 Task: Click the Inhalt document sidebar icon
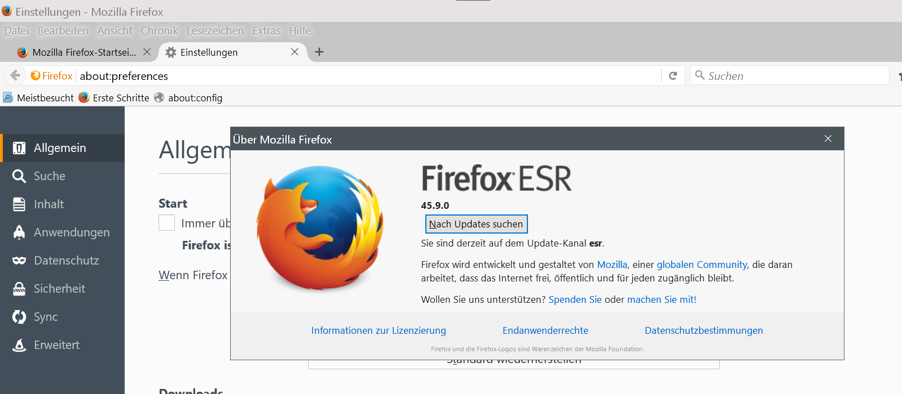19,204
